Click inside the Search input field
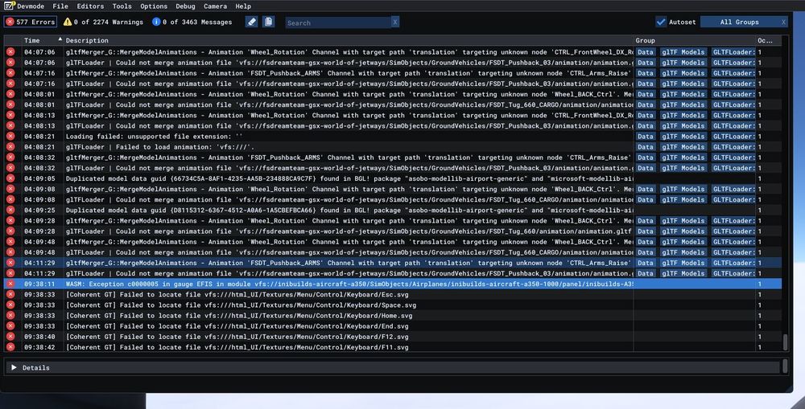This screenshot has width=805, height=409. pyautogui.click(x=338, y=22)
